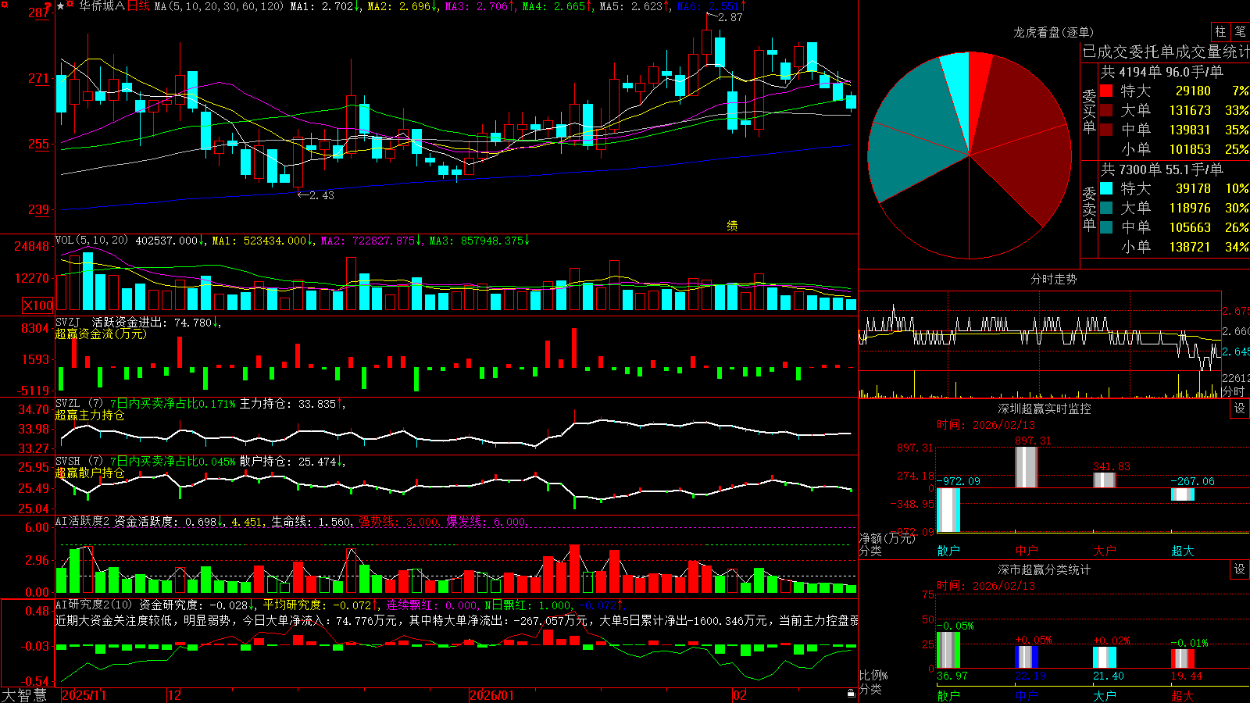Click the star marker beside 华侨城A

pyautogui.click(x=61, y=6)
